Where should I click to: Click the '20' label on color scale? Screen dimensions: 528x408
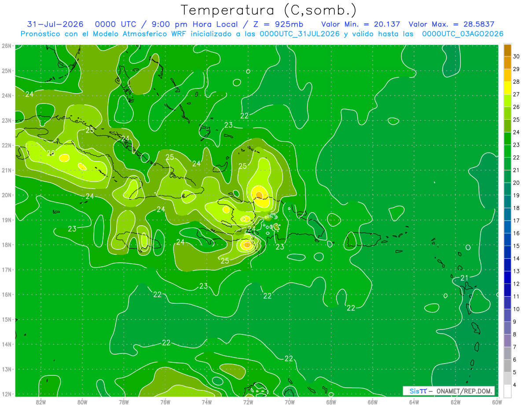tap(517, 183)
